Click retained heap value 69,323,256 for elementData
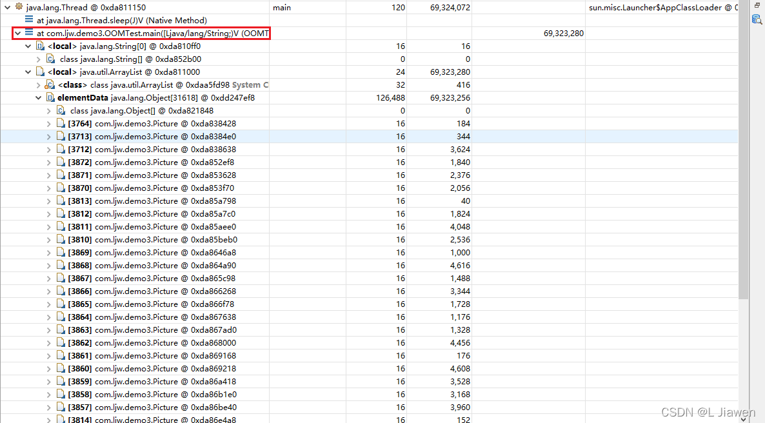The width and height of the screenshot is (765, 423). click(450, 97)
